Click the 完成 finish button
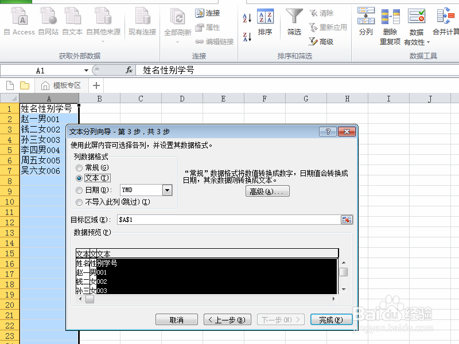 (331, 320)
